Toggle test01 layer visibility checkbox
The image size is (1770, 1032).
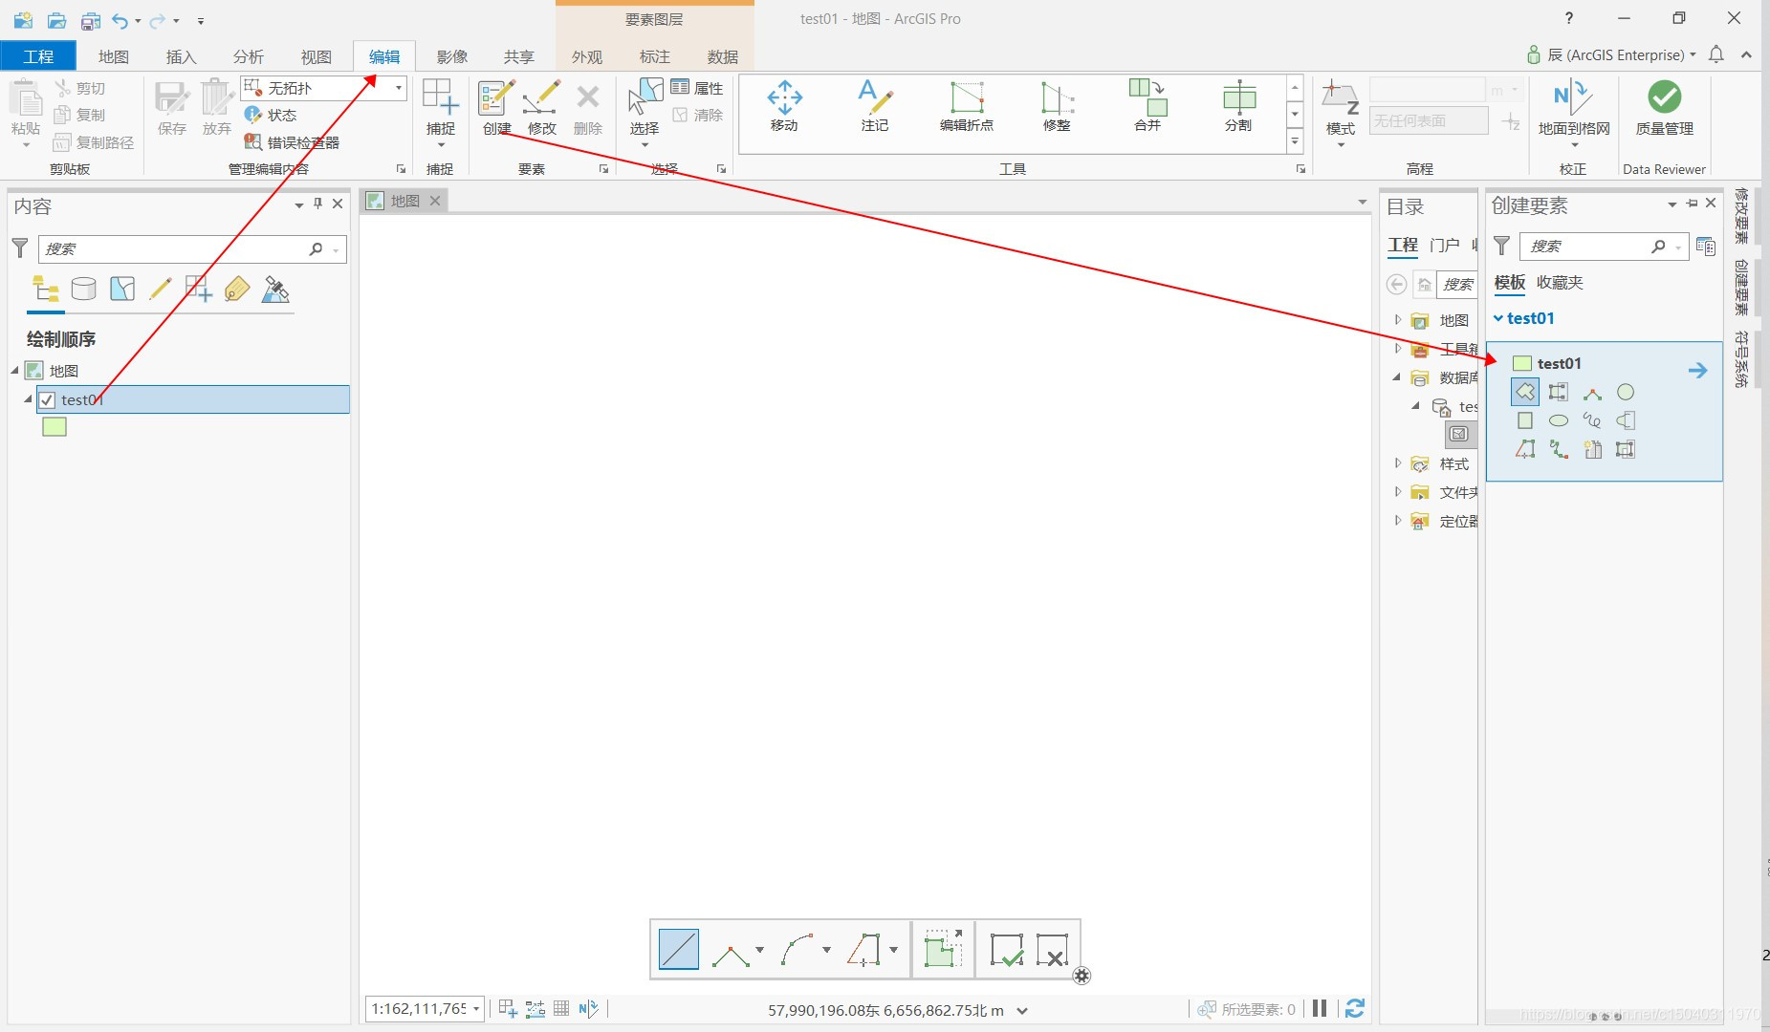47,399
